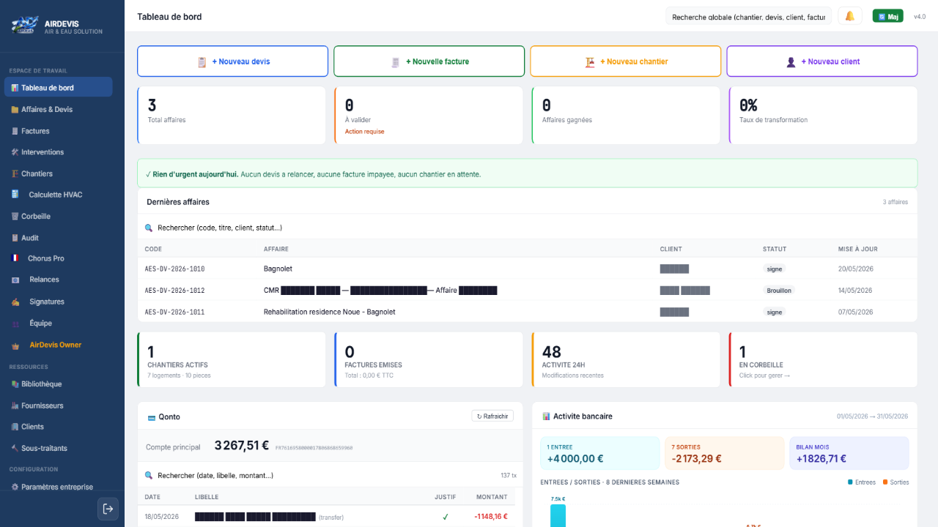Viewport: 938px width, 527px height.
Task: Click the Fournisseurs factory icon
Action: (15, 405)
